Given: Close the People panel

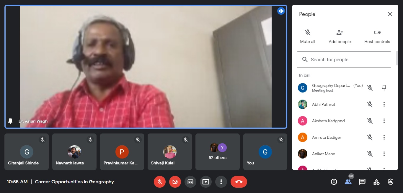Looking at the screenshot, I should click(x=390, y=14).
